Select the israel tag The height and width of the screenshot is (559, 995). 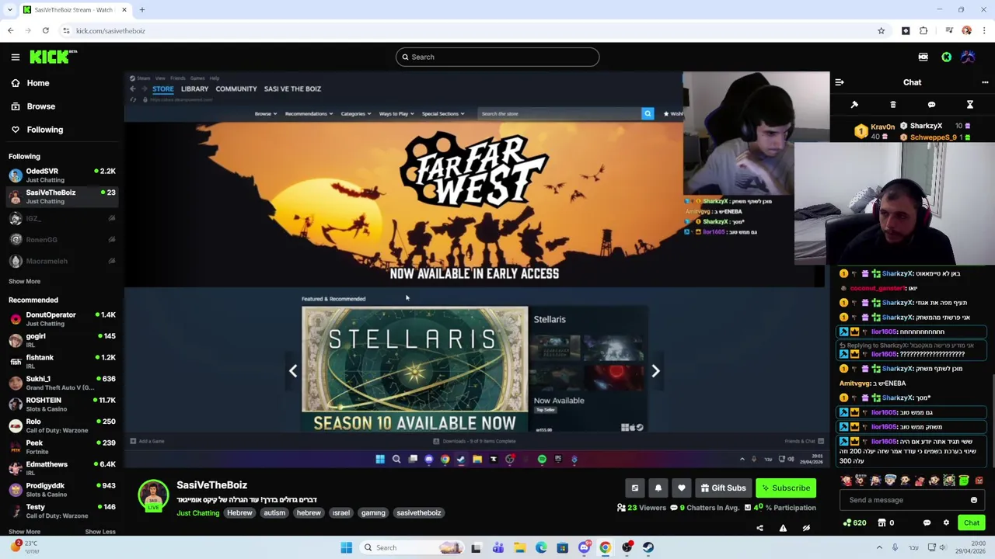coord(340,512)
